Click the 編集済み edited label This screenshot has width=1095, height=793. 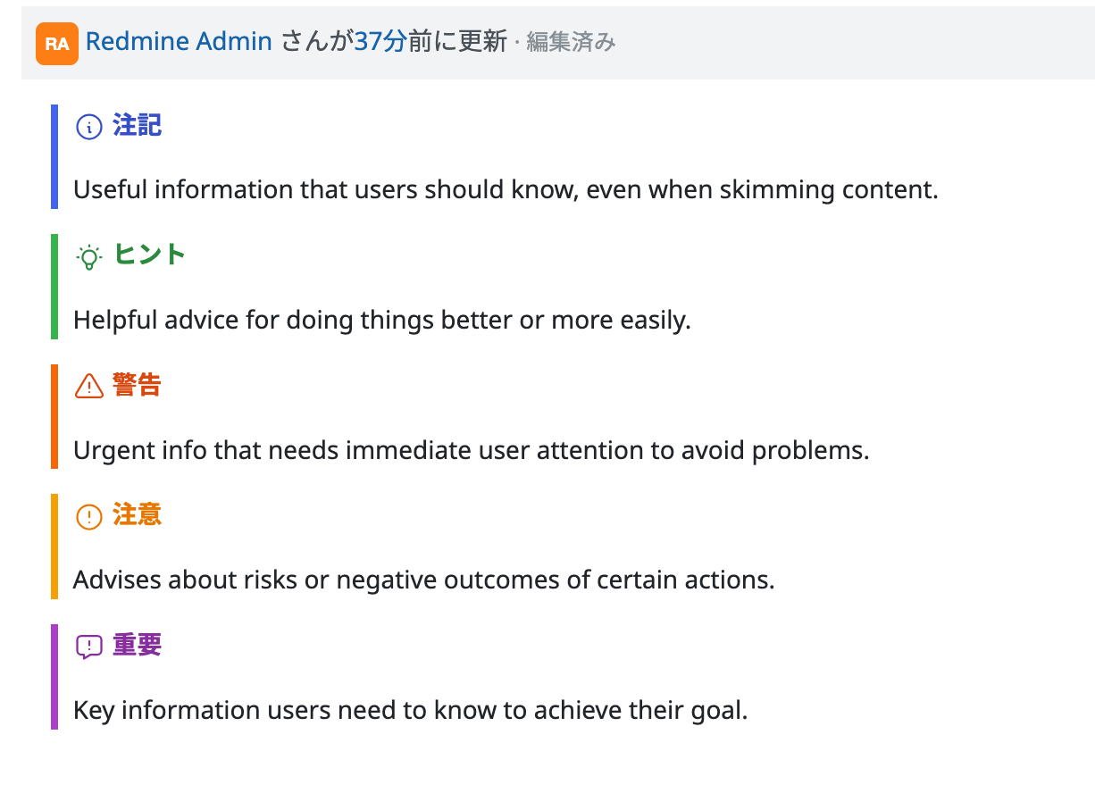[x=571, y=42]
